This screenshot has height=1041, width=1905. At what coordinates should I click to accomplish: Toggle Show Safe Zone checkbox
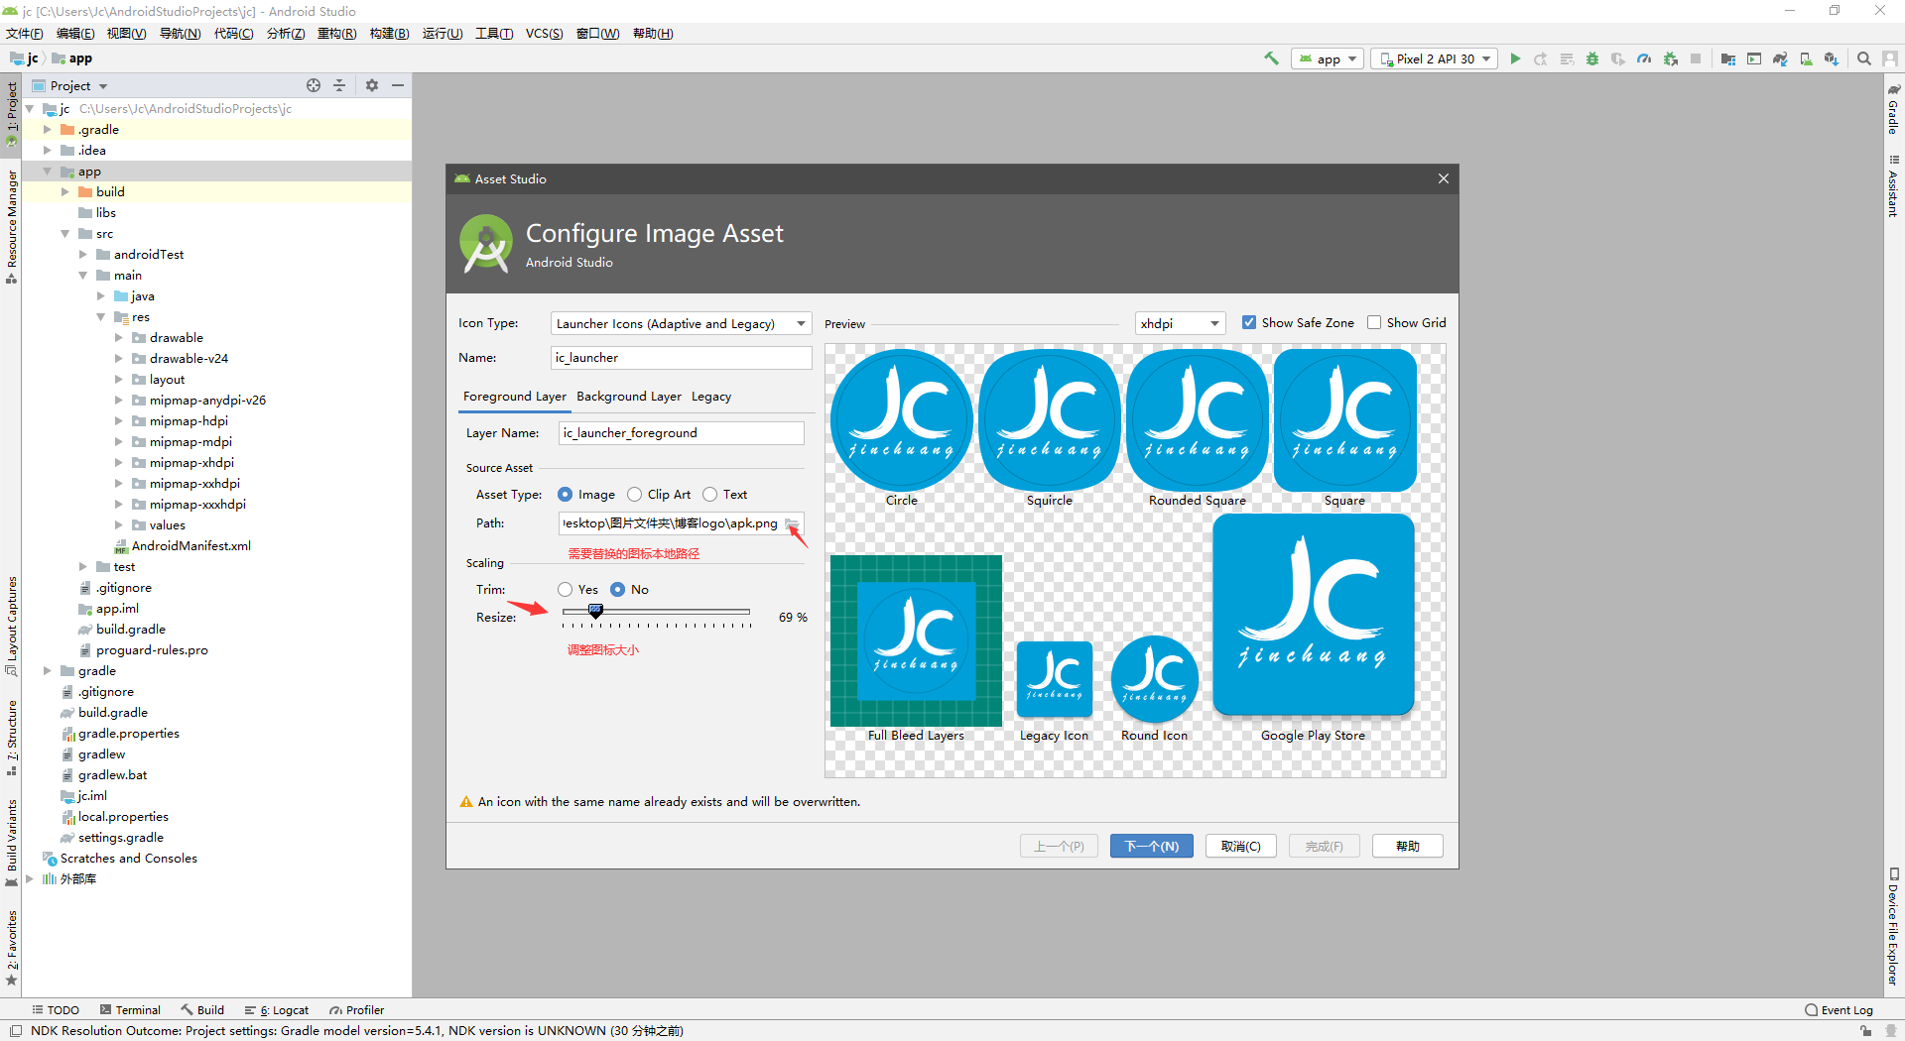coord(1249,322)
